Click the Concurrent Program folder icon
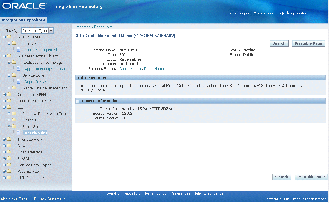Image resolution: width=329 pixels, height=203 pixels. (9, 101)
